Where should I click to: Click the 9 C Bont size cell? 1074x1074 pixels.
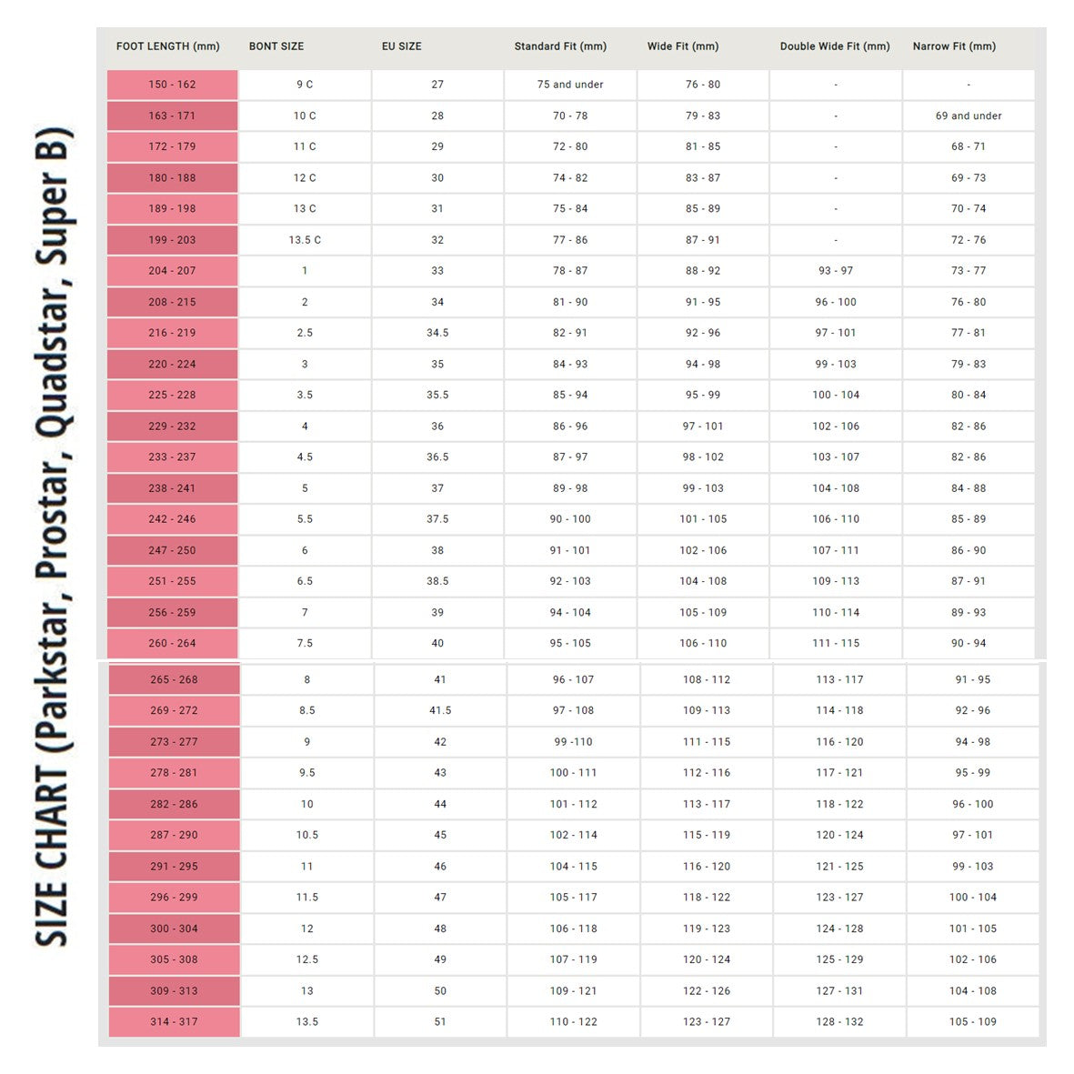click(x=305, y=85)
